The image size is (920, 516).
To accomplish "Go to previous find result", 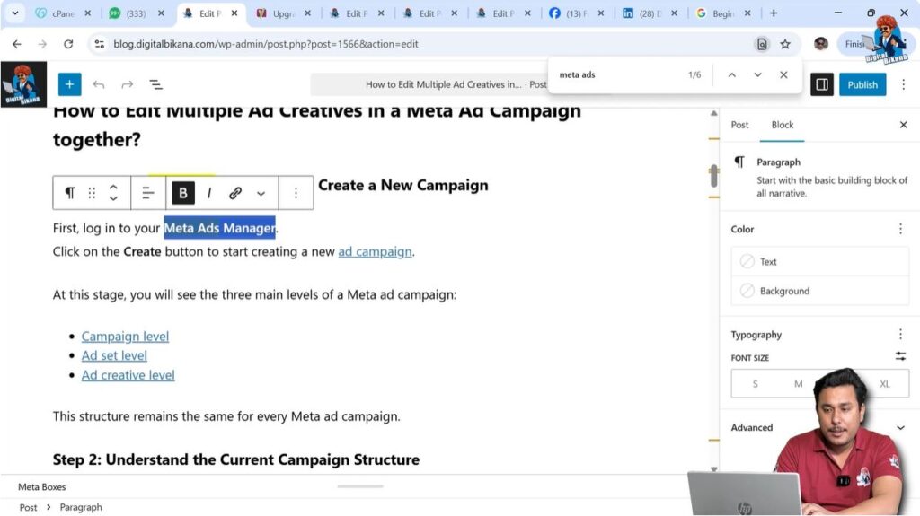I will coord(731,75).
